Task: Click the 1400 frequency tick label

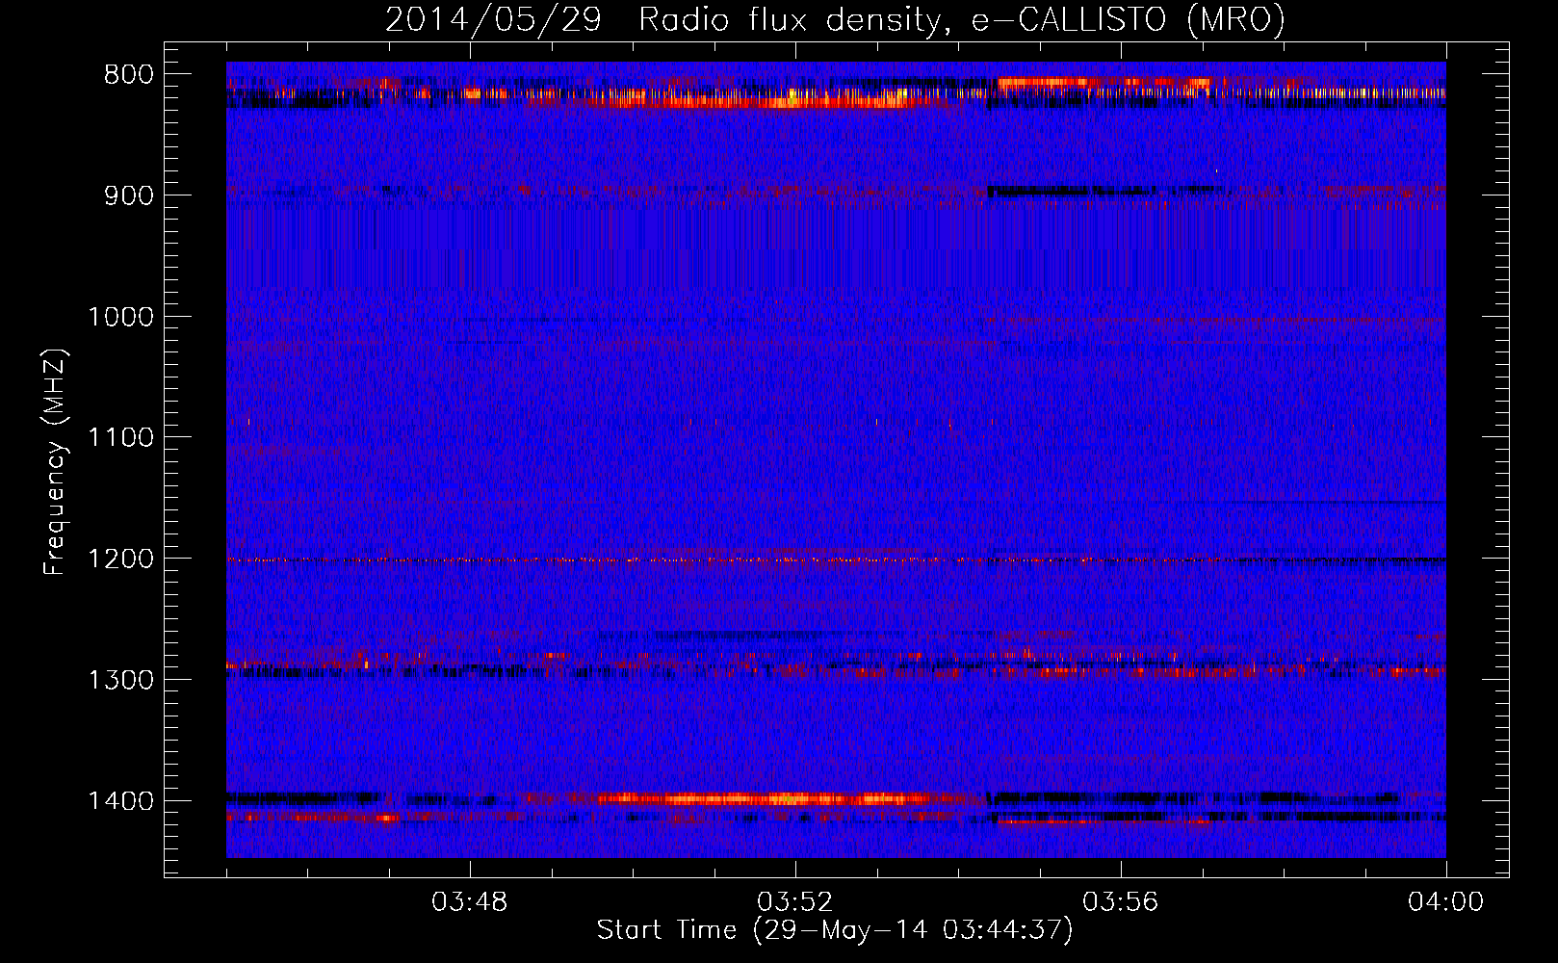Action: pos(121,801)
